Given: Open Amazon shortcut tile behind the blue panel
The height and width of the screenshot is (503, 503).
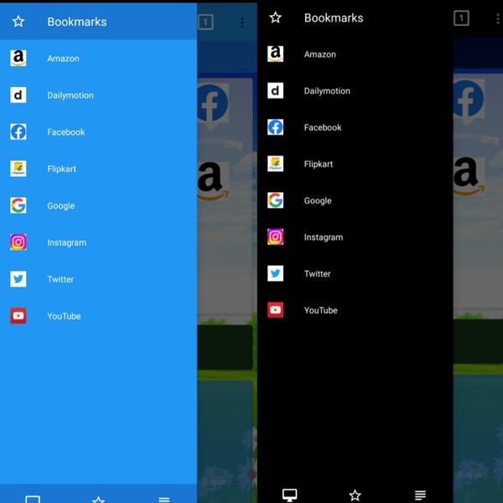Looking at the screenshot, I should pyautogui.click(x=213, y=181).
